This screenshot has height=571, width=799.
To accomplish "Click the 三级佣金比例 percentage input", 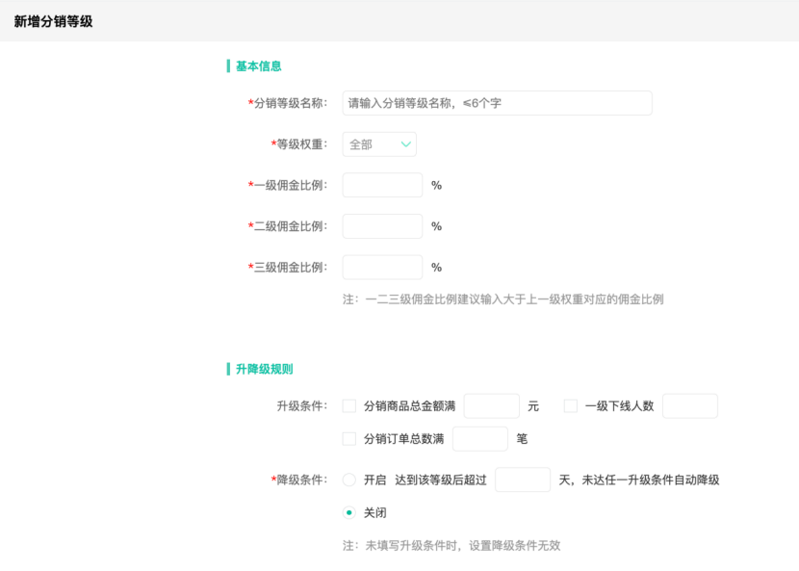I will click(381, 267).
